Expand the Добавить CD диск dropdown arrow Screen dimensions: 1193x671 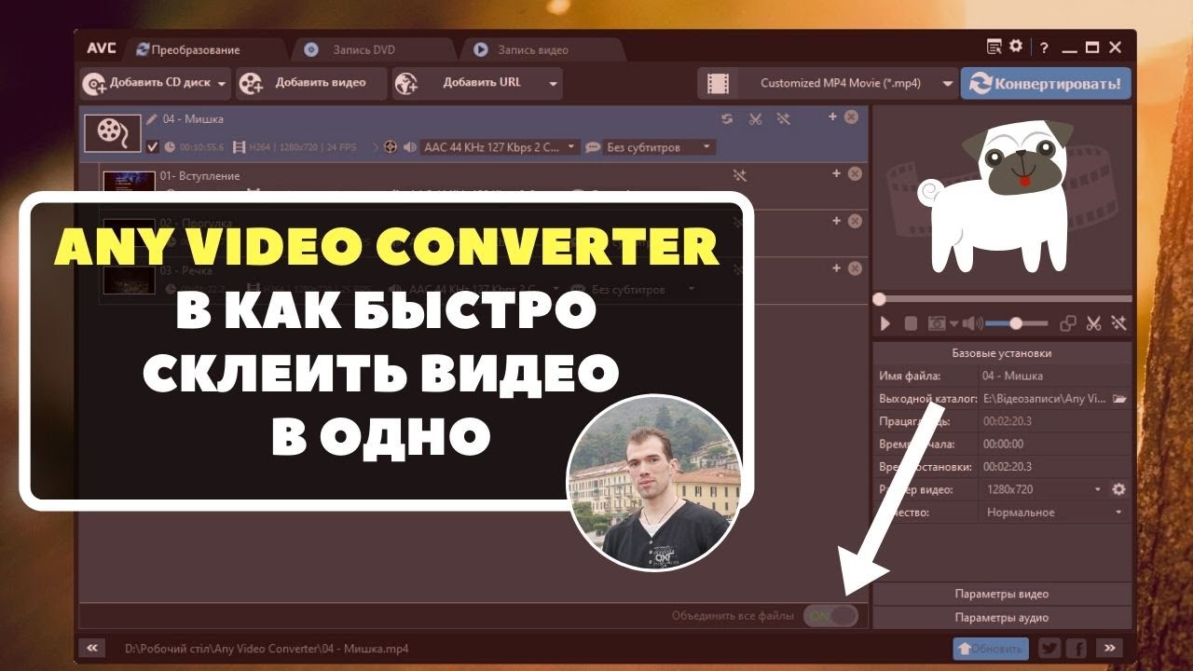(223, 84)
